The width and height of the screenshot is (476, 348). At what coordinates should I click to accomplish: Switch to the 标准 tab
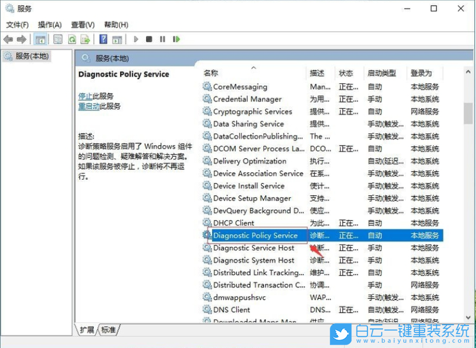[x=108, y=330]
